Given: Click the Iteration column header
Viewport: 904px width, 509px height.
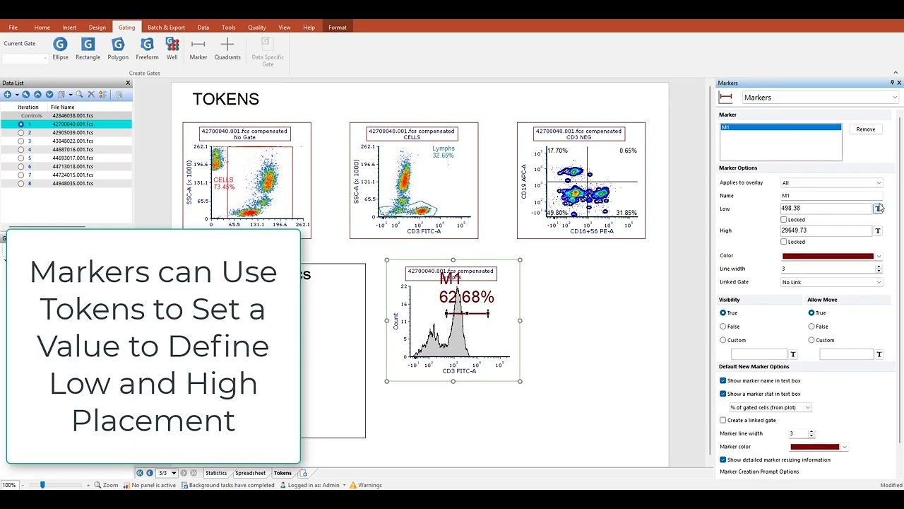Looking at the screenshot, I should coord(28,107).
